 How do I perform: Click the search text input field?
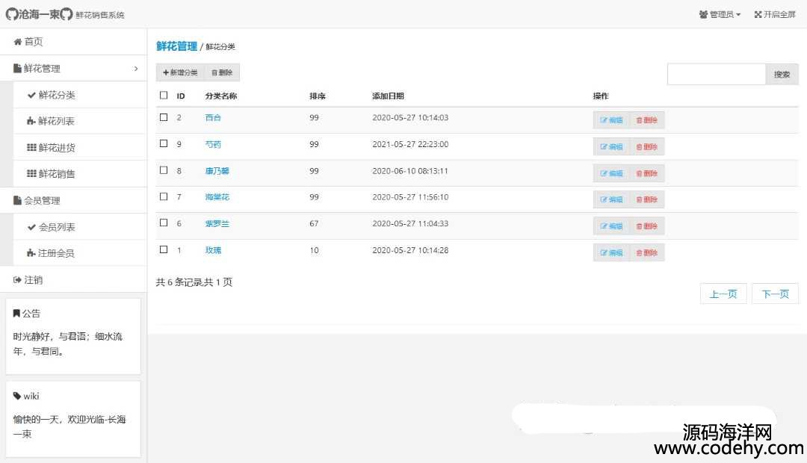pyautogui.click(x=716, y=75)
